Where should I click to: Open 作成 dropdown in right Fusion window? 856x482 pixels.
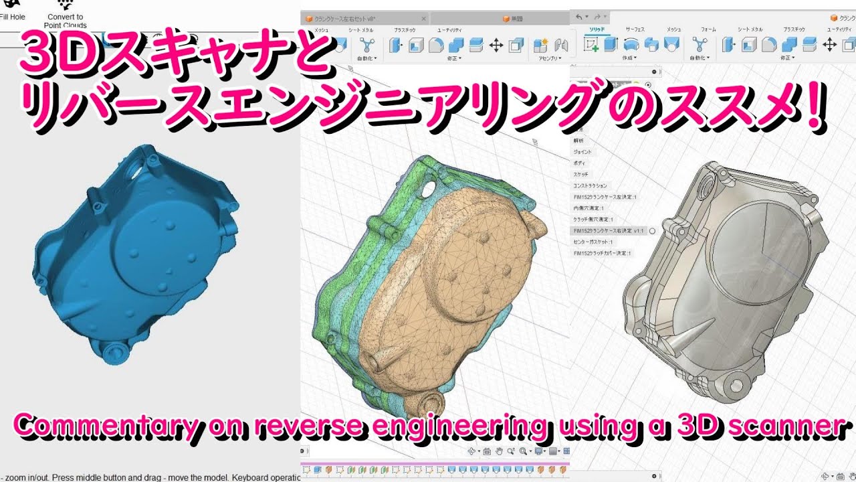click(630, 58)
